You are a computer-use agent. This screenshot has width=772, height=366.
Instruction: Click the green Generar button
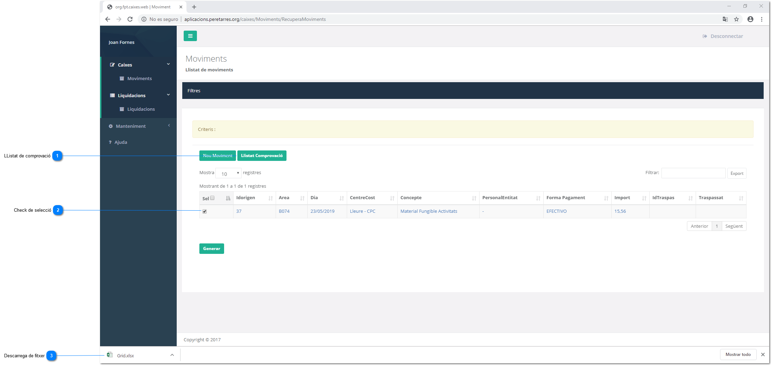212,249
